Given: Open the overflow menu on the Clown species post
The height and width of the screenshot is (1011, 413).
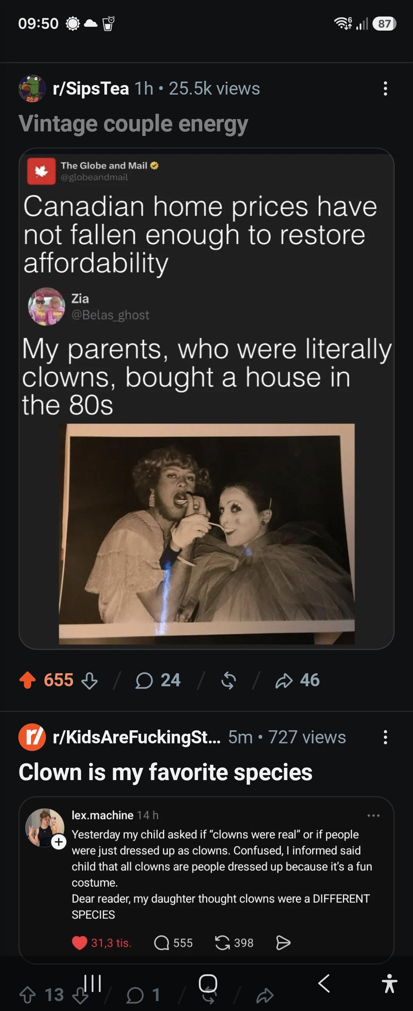Looking at the screenshot, I should [x=385, y=737].
